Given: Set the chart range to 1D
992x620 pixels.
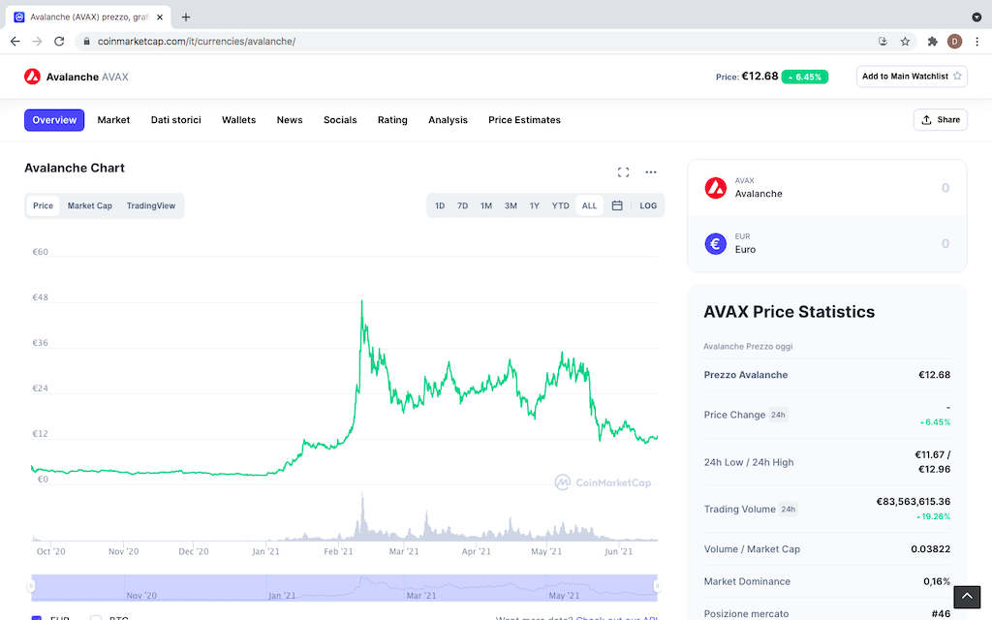Looking at the screenshot, I should coord(440,205).
